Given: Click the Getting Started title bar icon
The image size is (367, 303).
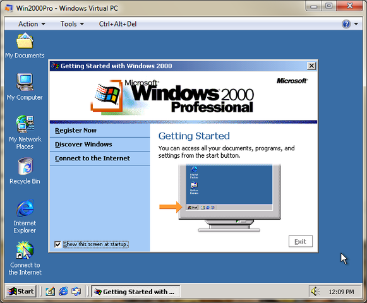Looking at the screenshot, I should (55, 66).
